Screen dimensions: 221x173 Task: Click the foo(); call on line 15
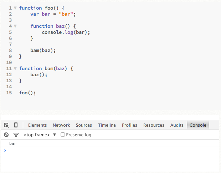click(x=27, y=93)
